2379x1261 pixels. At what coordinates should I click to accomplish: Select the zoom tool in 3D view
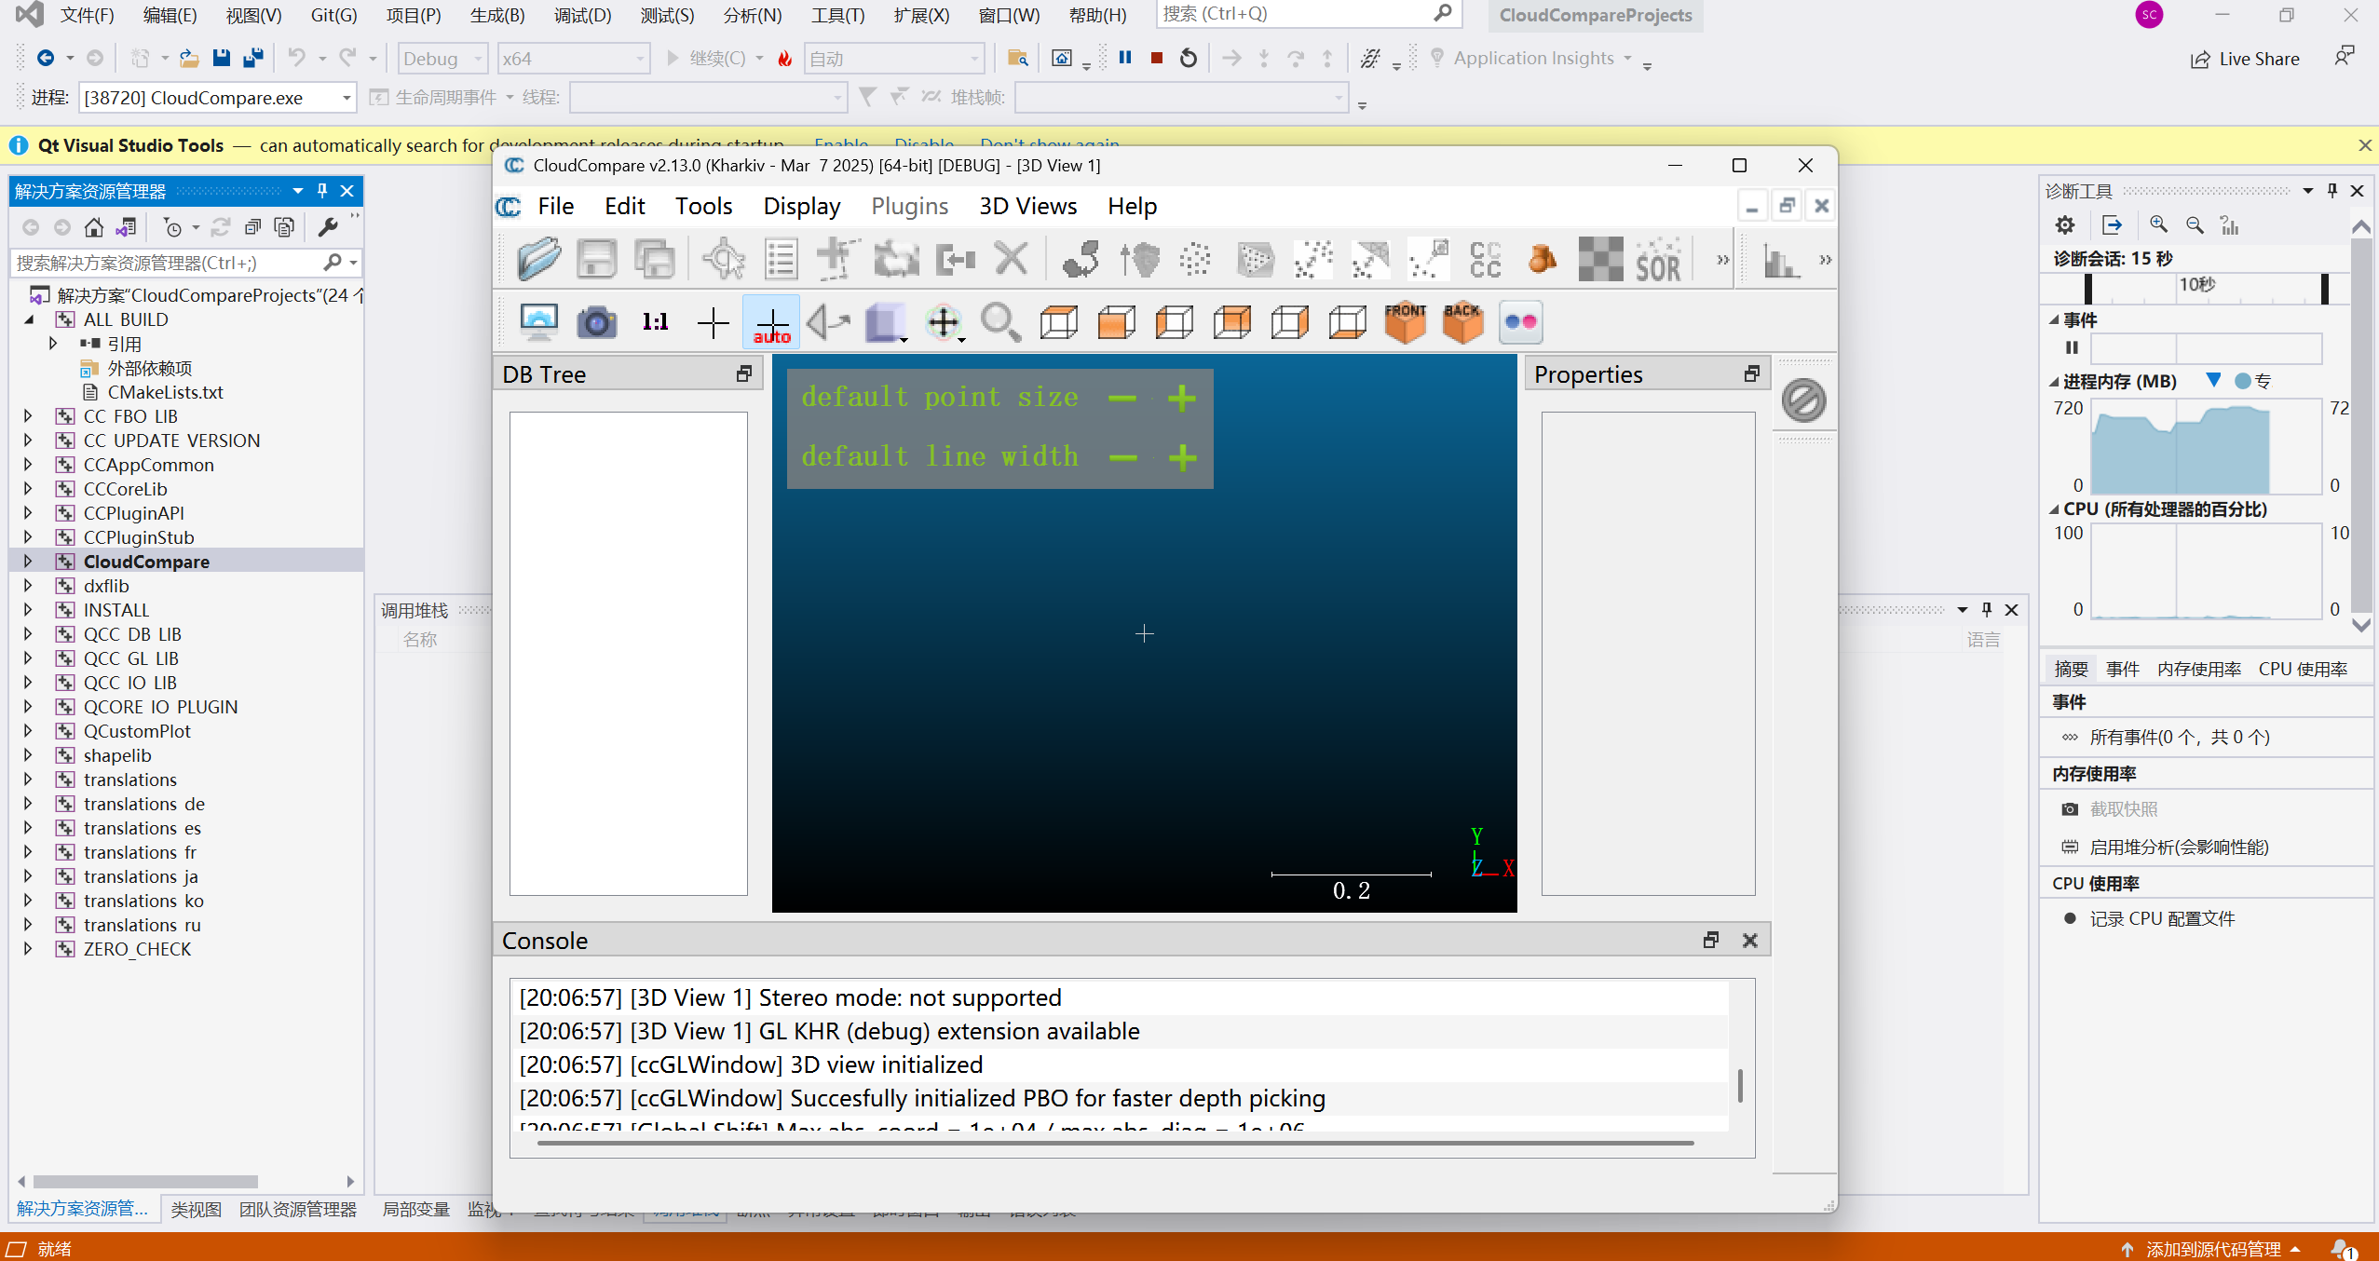pos(1002,320)
